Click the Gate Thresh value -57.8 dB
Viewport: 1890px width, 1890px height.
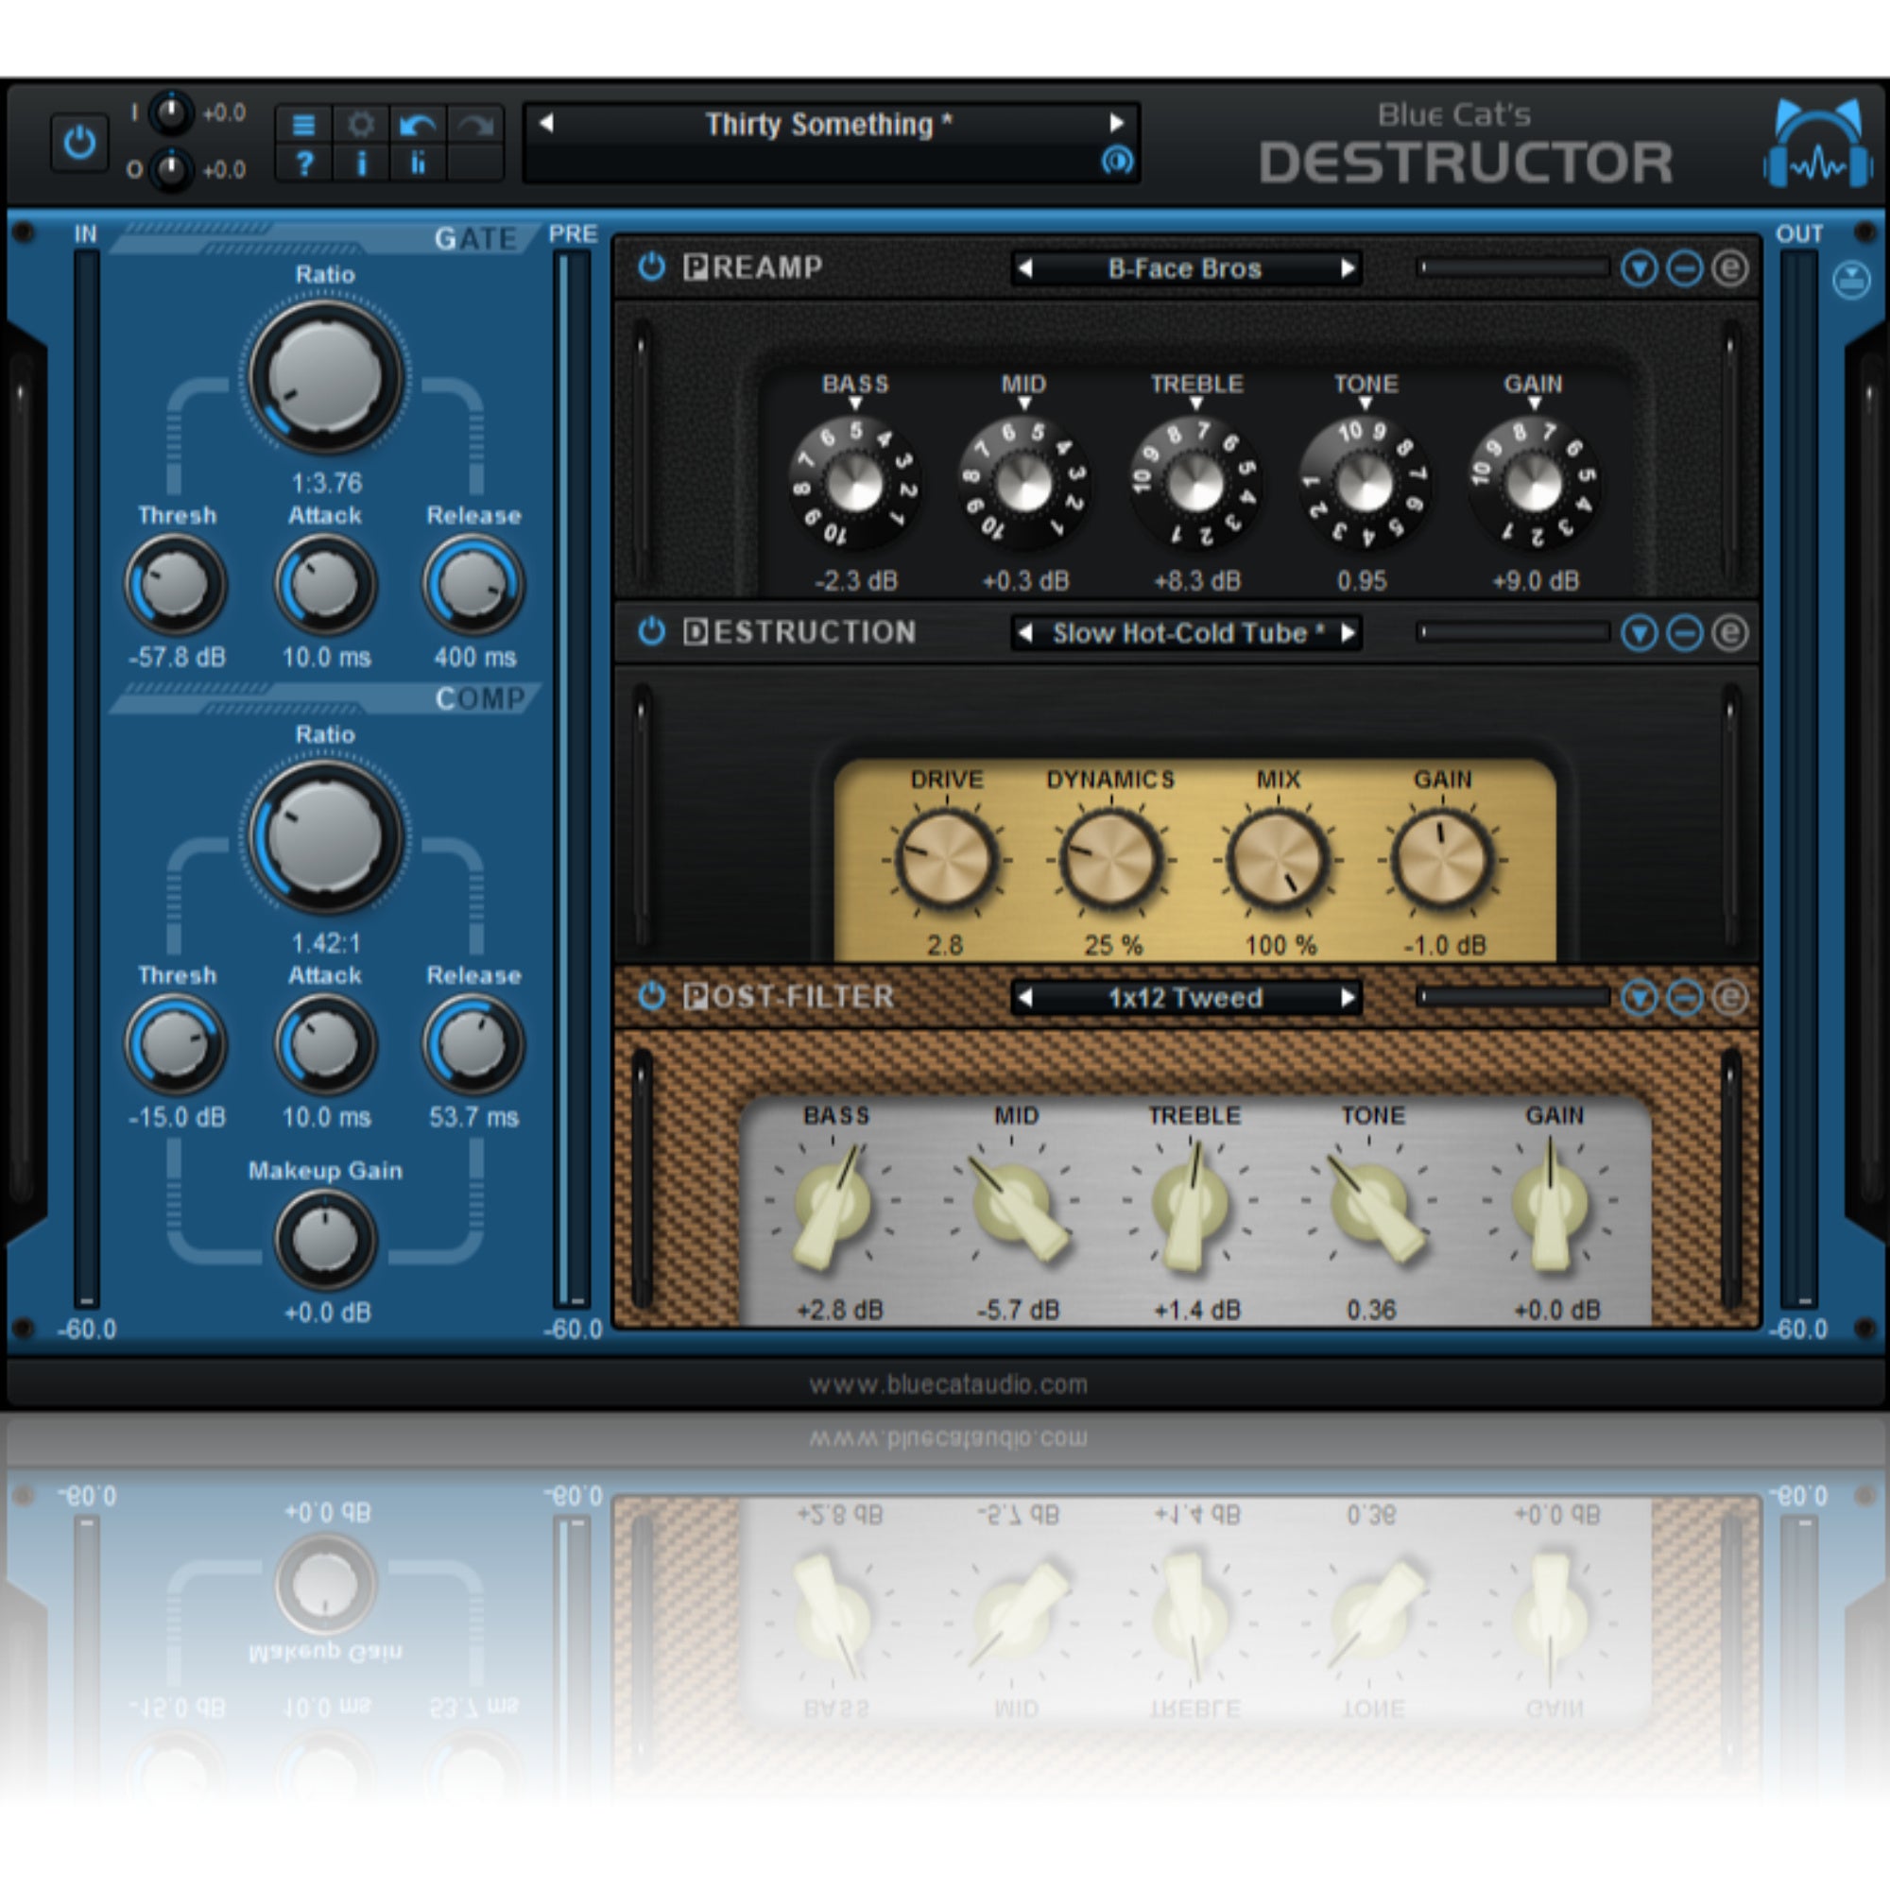tap(177, 657)
